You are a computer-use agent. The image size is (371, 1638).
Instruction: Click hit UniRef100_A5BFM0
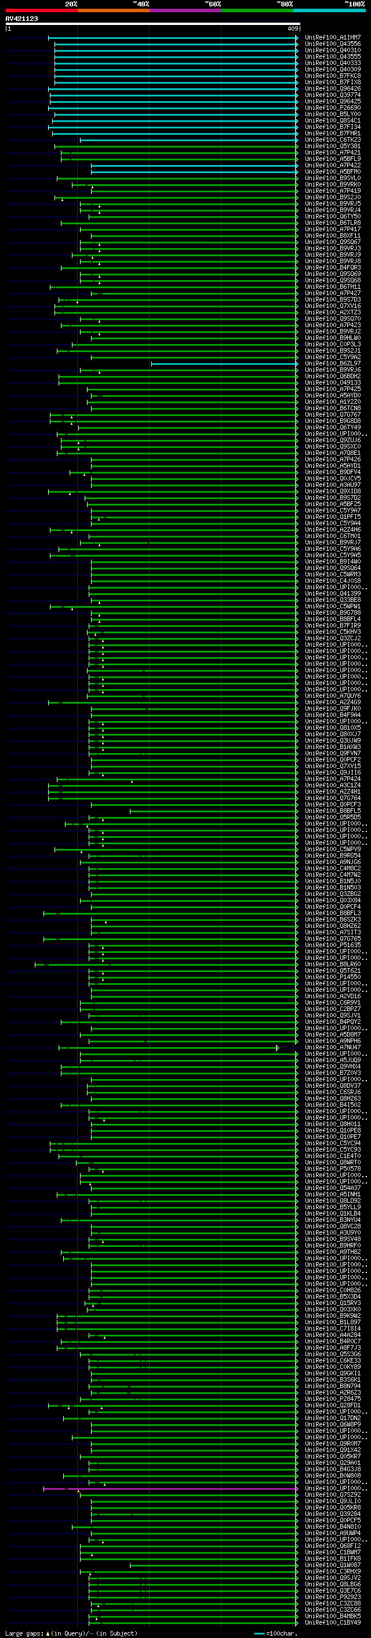332,171
